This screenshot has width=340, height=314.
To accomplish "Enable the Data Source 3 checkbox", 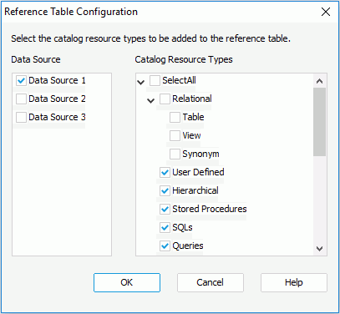I will (x=21, y=117).
